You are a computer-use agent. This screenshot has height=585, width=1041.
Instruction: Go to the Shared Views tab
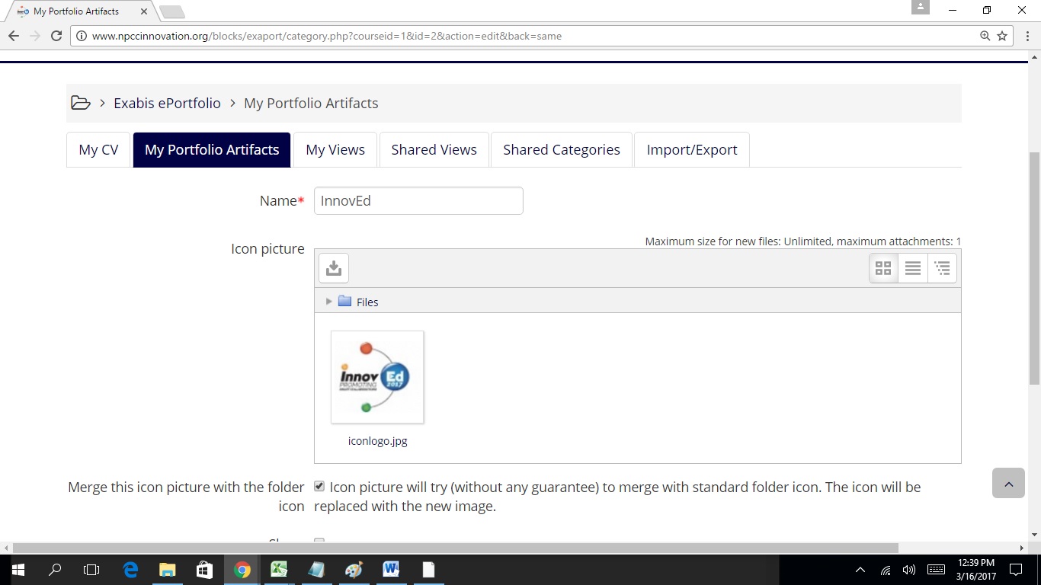click(x=434, y=150)
